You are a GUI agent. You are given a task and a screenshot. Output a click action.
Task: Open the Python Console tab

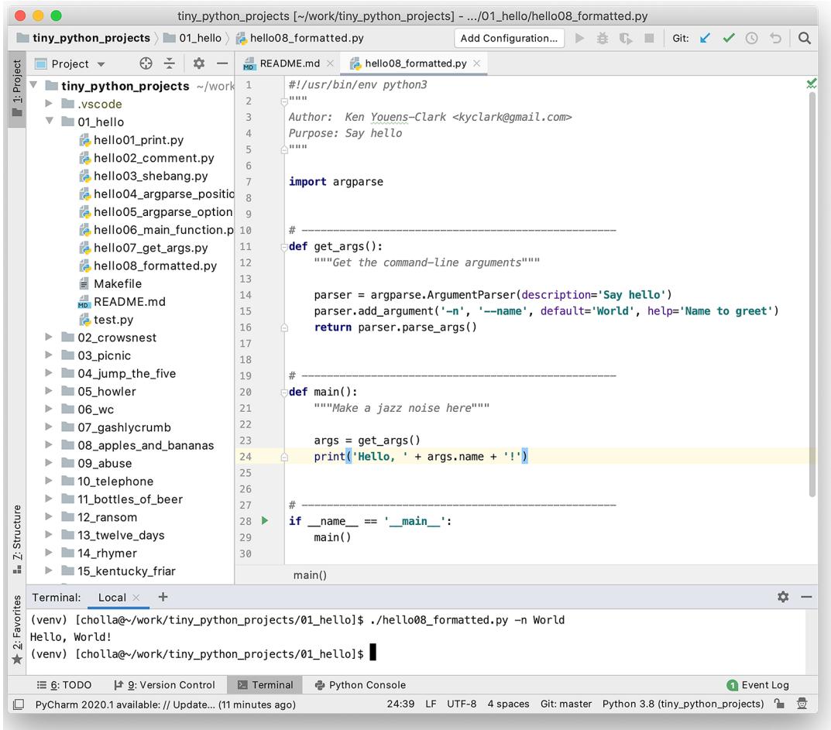[360, 684]
